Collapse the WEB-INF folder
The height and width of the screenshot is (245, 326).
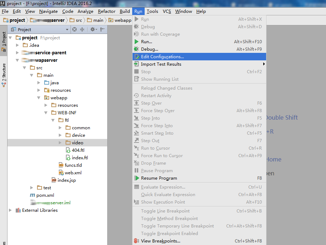tap(46, 113)
